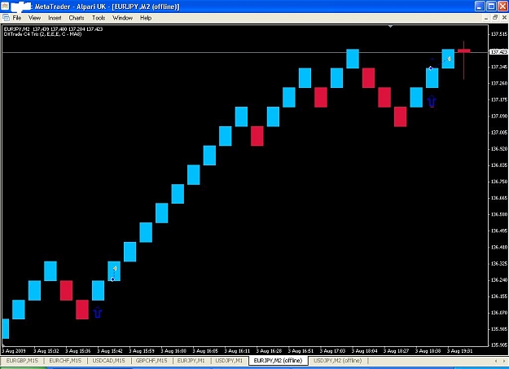Screen dimensions: 509x369
Task: Switch to the USDCAD,M15 chart tab
Action: point(109,361)
